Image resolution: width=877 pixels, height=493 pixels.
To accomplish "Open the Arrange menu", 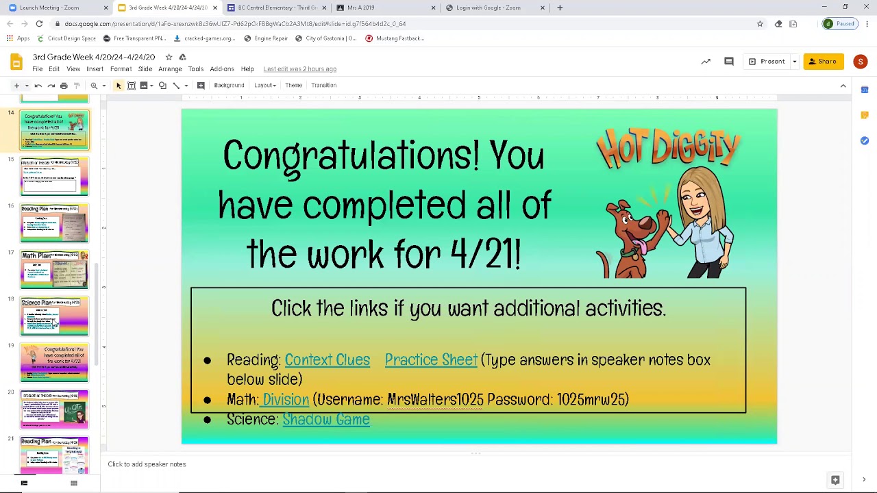I will 170,69.
